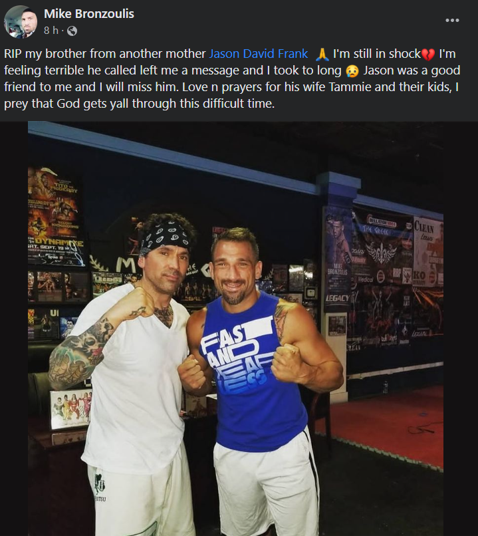This screenshot has width=478, height=536.
Task: Open the Mike Bronzoulis name link
Action: [89, 14]
